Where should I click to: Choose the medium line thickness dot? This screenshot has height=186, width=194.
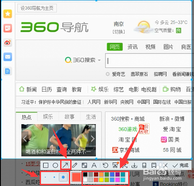click(x=54, y=177)
